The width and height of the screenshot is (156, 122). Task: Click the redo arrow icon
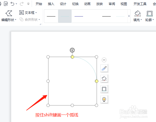22,4
